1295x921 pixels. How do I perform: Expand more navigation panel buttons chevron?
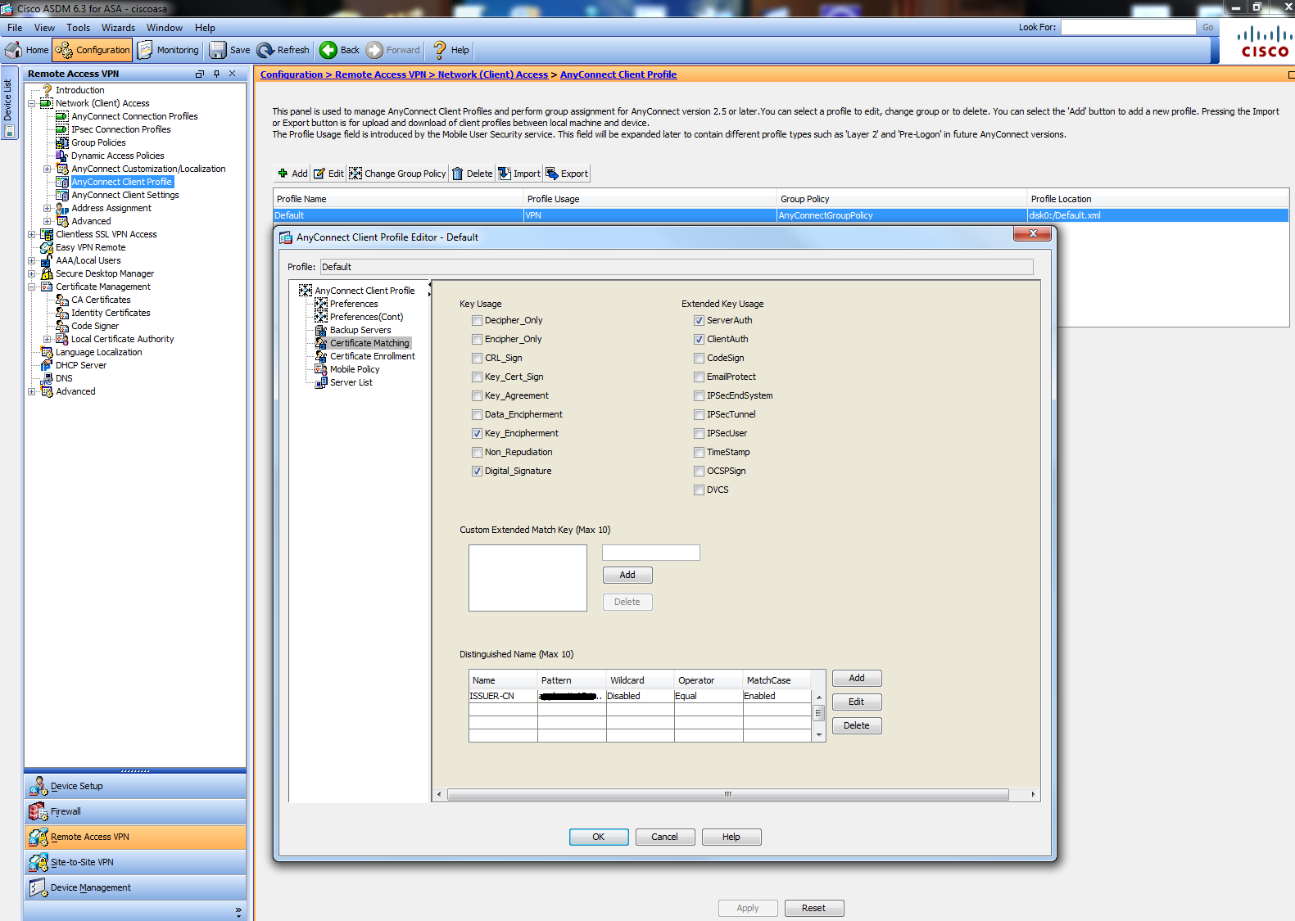(x=238, y=911)
